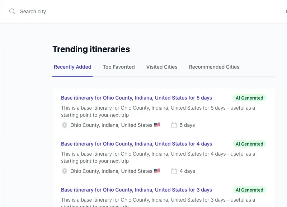
Task: Switch to the Recently Added tab
Action: (x=72, y=67)
